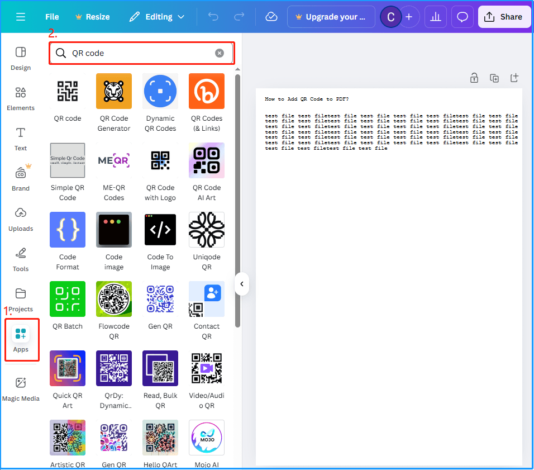Select the Quick QR Art app

point(68,380)
